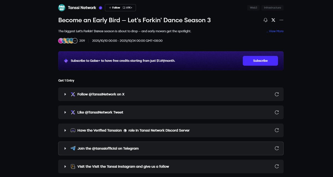Click the verified badge beside Tanssi Network
333x177 pixels.
(100, 8)
